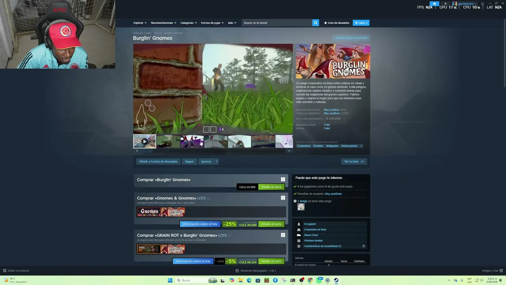
Task: Open recent reviews Muy positivas link
Action: (332, 110)
